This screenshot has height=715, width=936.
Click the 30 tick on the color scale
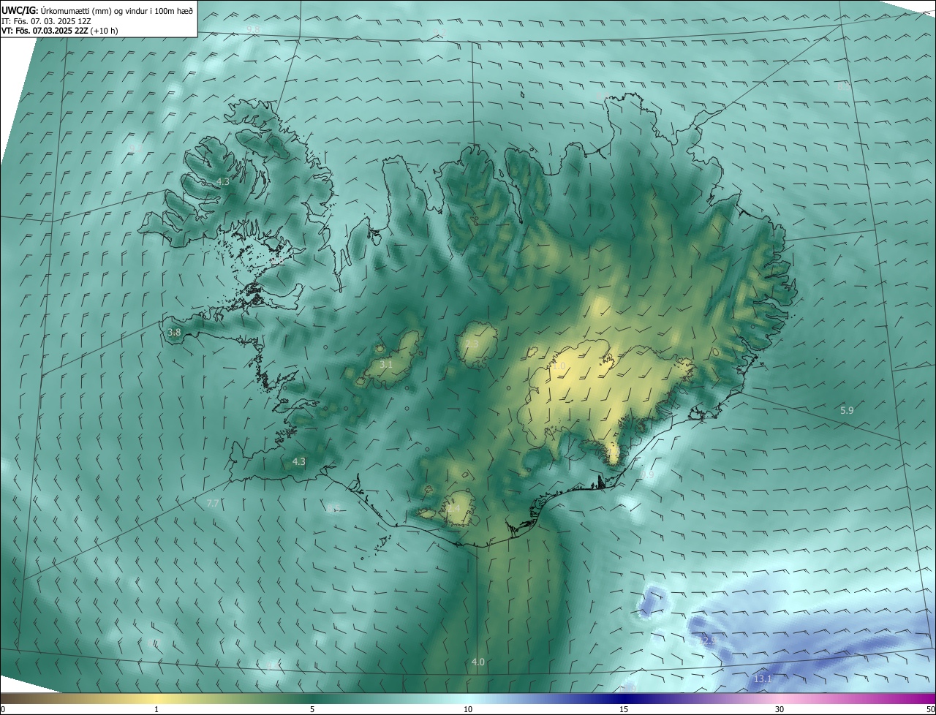point(780,709)
